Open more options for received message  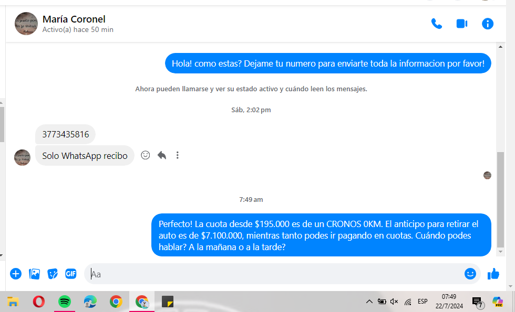(x=178, y=155)
